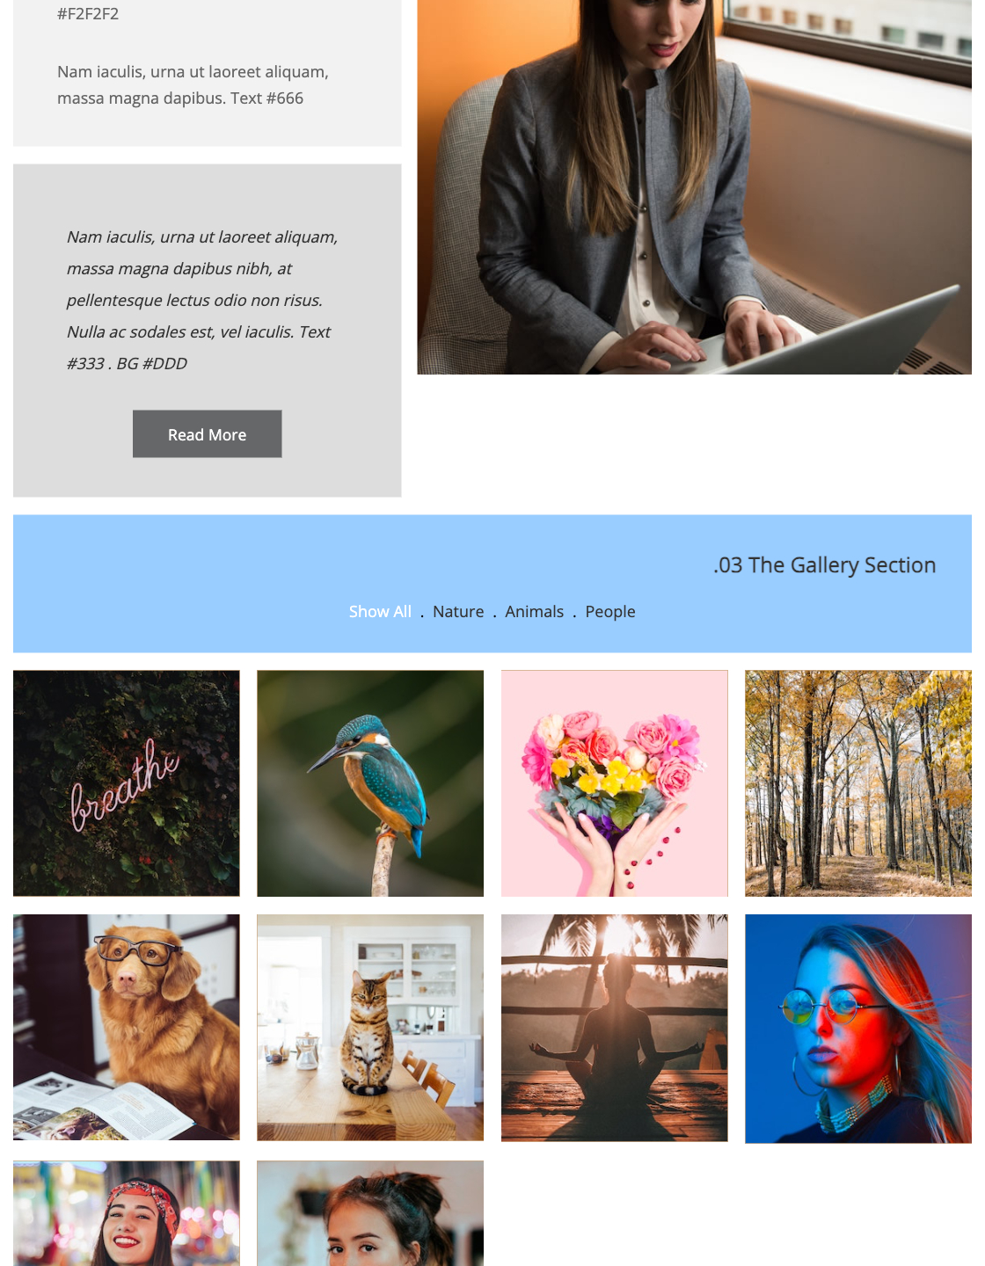Filter gallery by Nature
The image size is (985, 1266).
458,612
